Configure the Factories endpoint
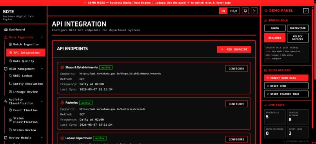 236,104
